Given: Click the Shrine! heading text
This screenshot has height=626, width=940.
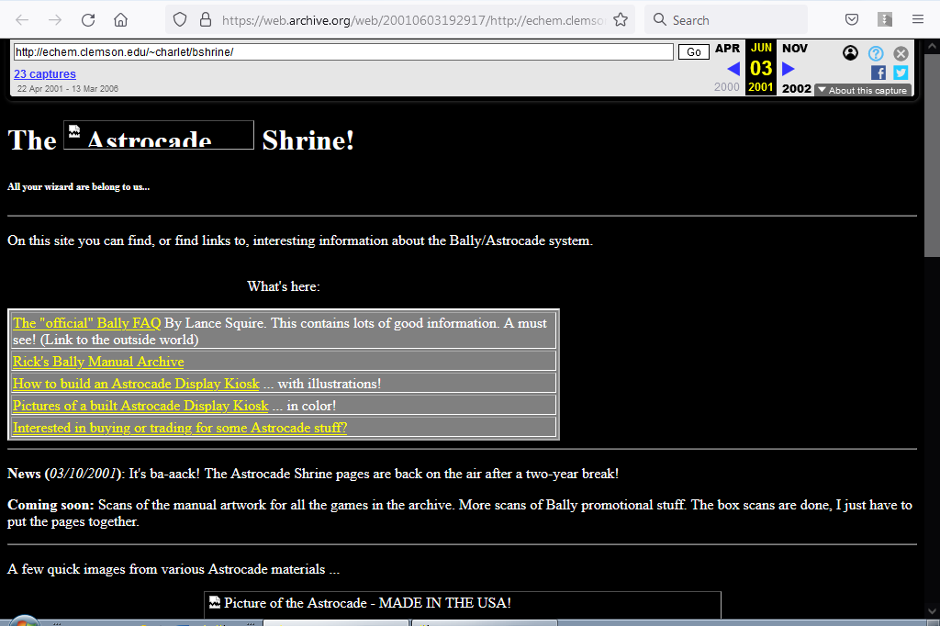Looking at the screenshot, I should (308, 140).
